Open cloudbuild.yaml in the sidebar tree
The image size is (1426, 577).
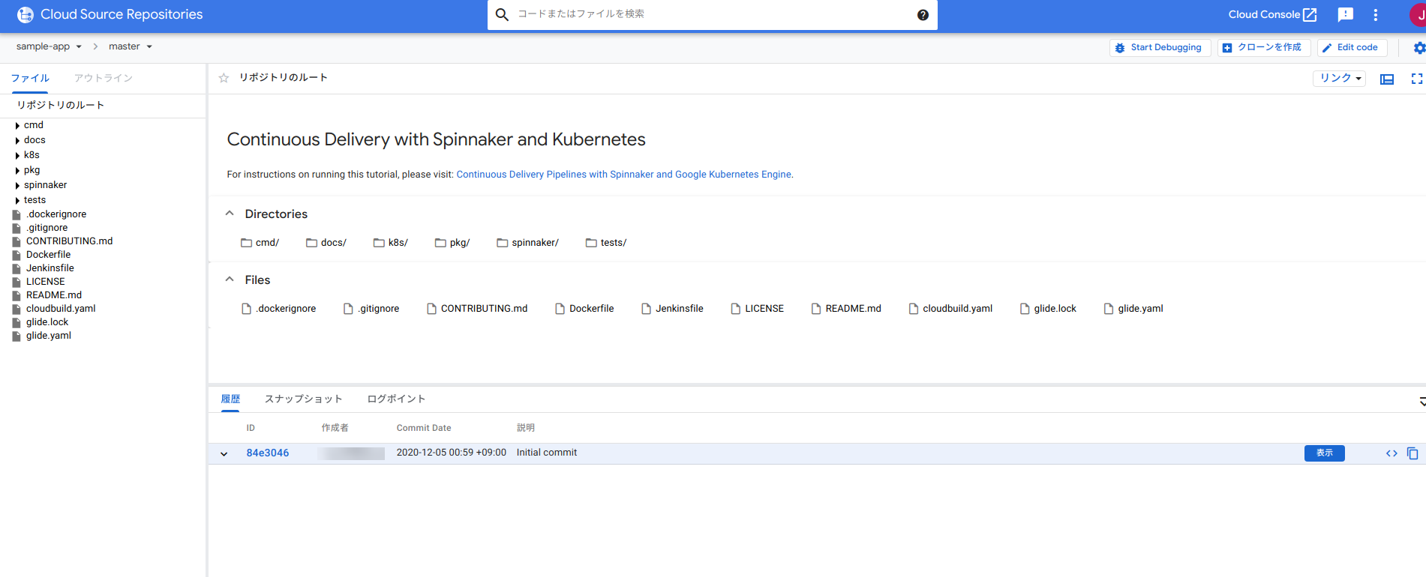61,309
